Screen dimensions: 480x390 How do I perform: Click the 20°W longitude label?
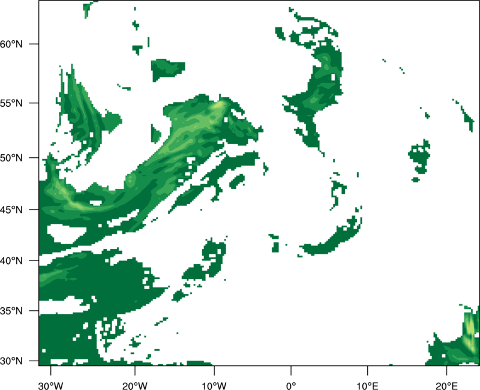pyautogui.click(x=134, y=386)
